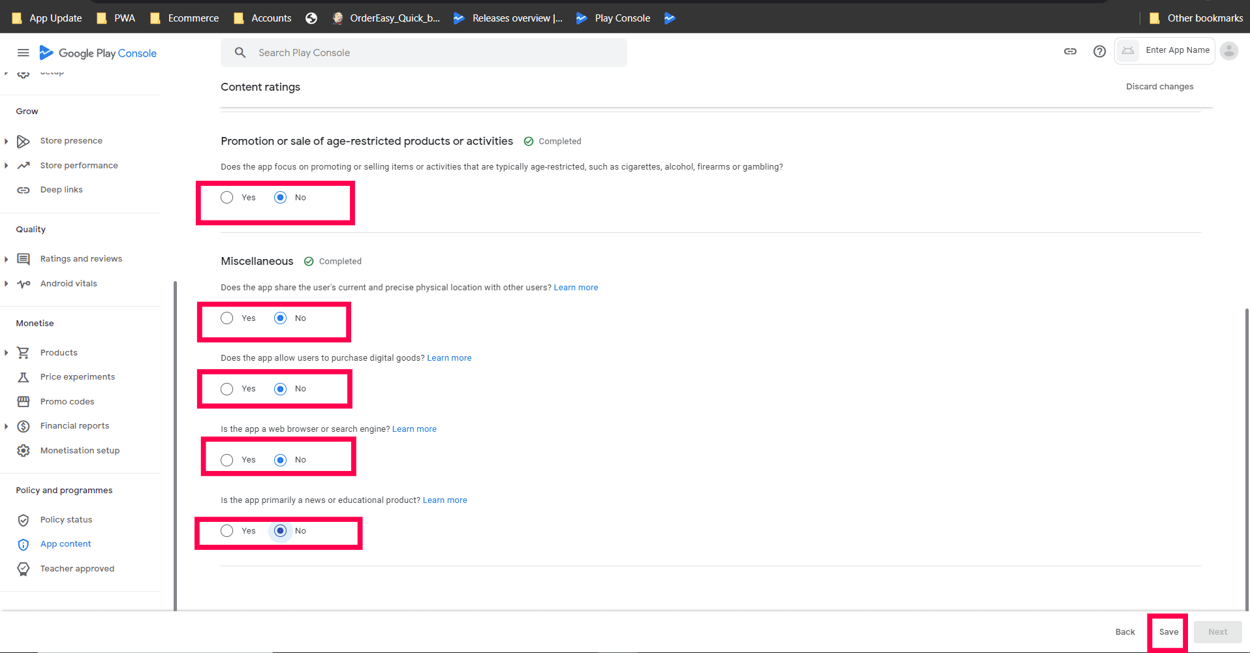1250x653 pixels.
Task: Click the Next button
Action: tap(1217, 632)
